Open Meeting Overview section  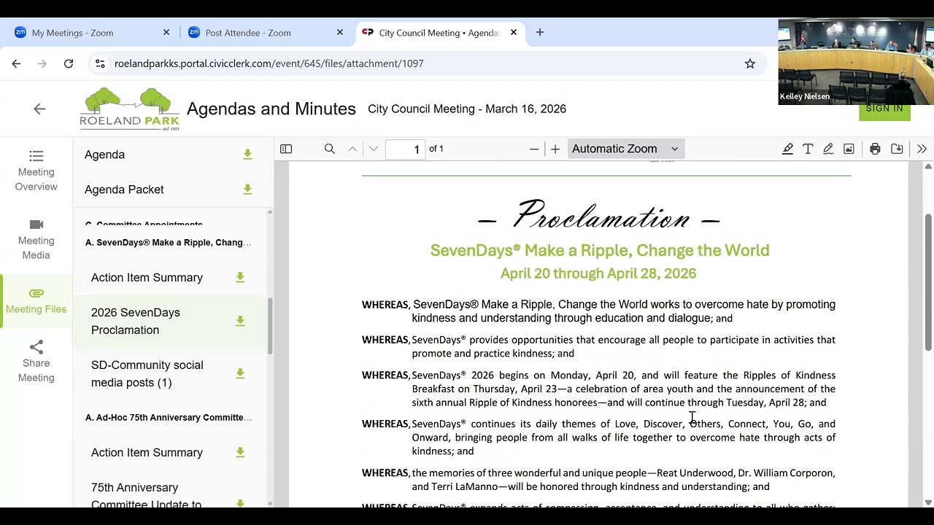(36, 171)
